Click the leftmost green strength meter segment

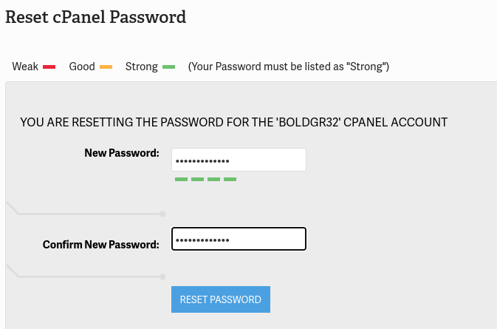point(181,179)
